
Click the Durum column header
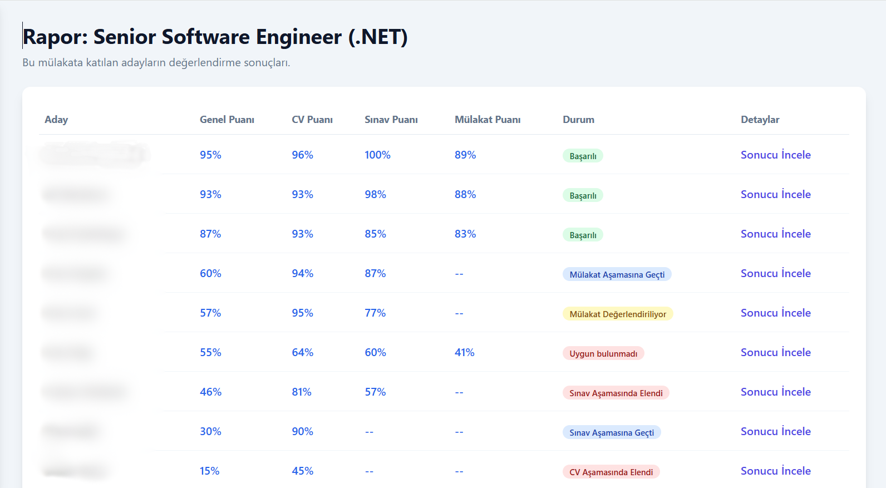click(578, 120)
